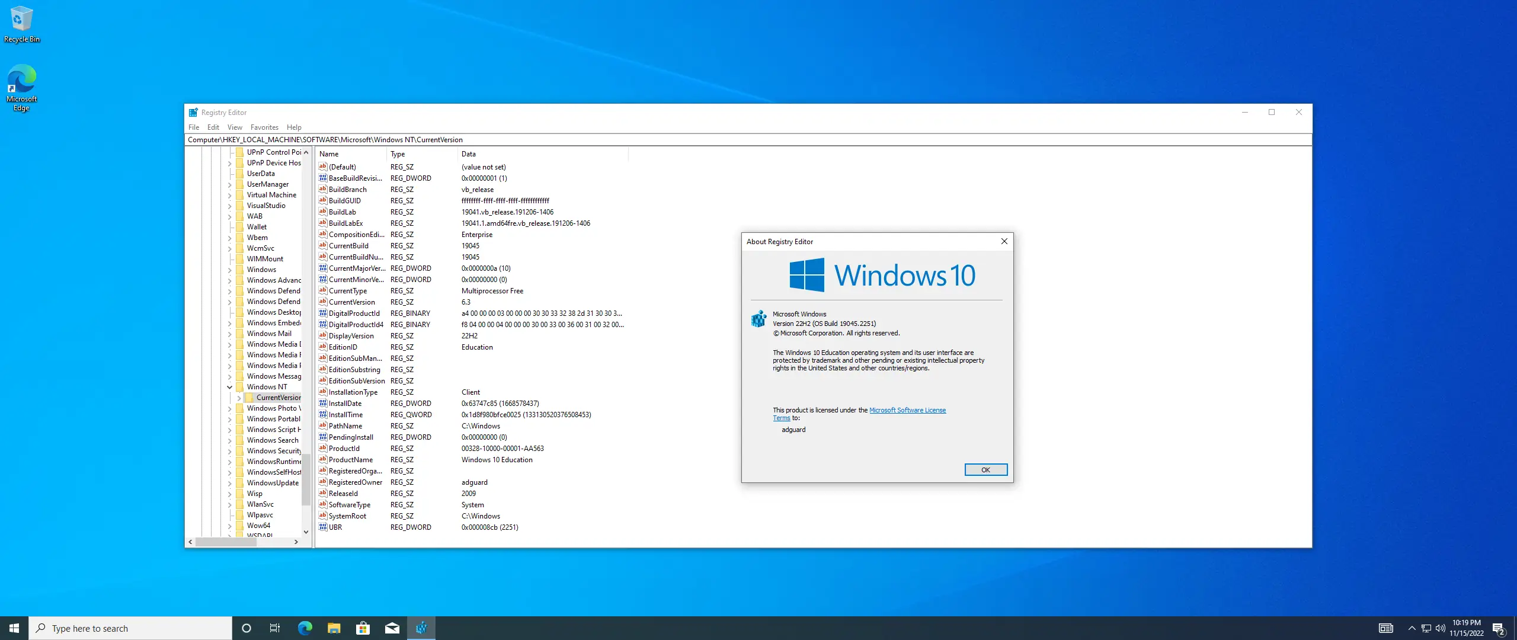Launch Microsoft Store from the taskbar
This screenshot has width=1517, height=640.
[363, 628]
